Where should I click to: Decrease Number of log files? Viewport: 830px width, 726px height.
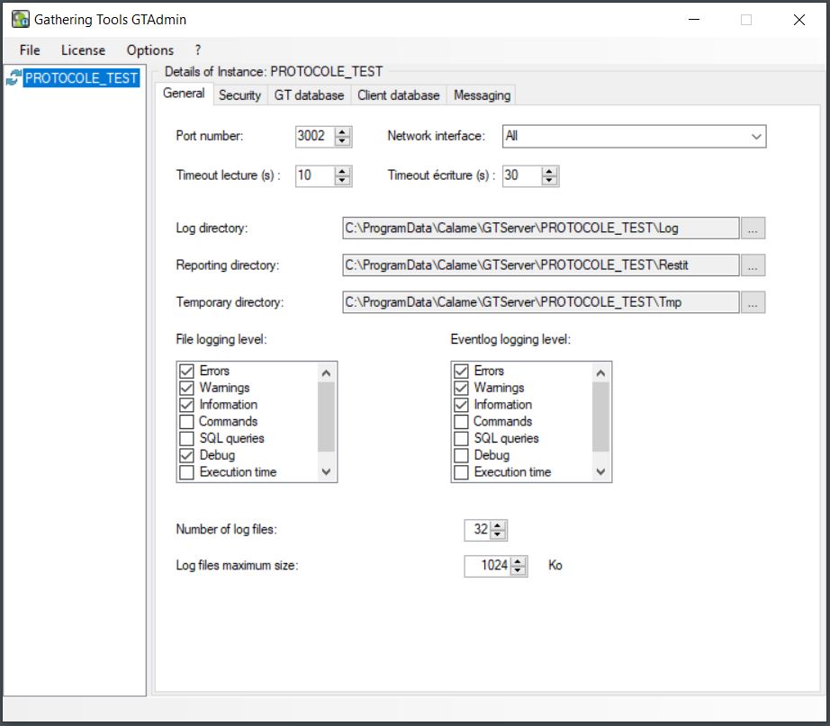tap(498, 535)
